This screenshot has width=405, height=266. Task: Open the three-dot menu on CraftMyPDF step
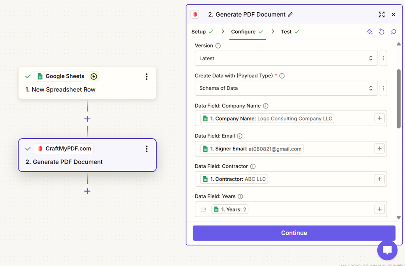coord(146,149)
